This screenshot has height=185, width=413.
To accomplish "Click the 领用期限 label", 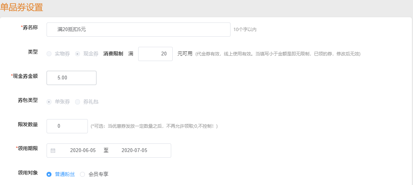I will (27, 148).
